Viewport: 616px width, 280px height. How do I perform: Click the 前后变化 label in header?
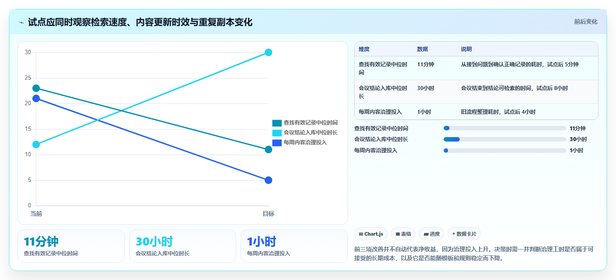(585, 22)
